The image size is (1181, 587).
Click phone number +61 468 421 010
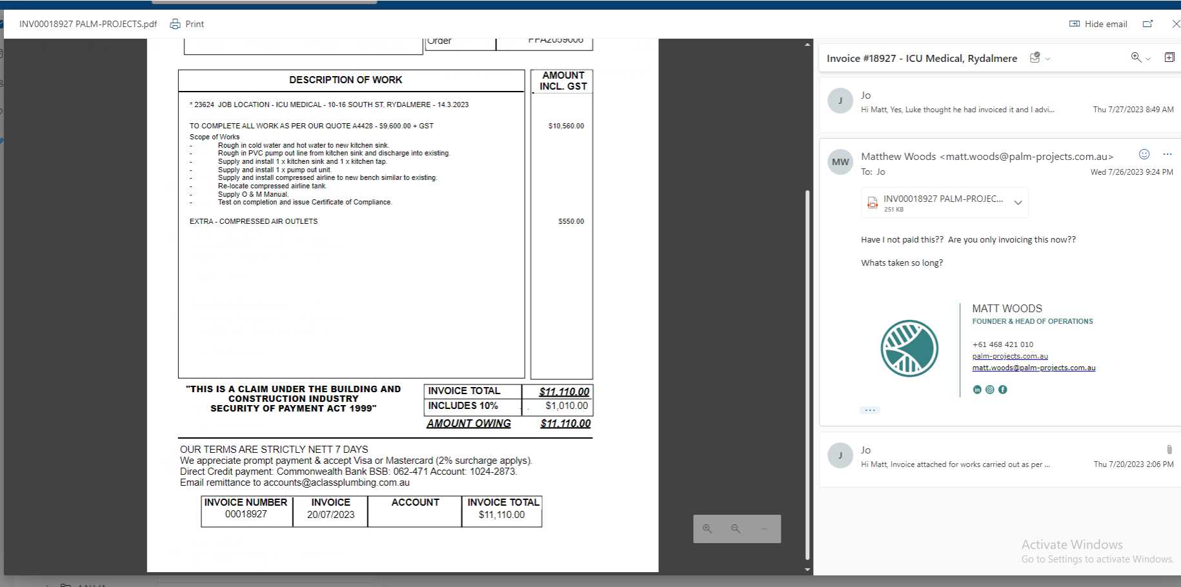coord(1003,344)
